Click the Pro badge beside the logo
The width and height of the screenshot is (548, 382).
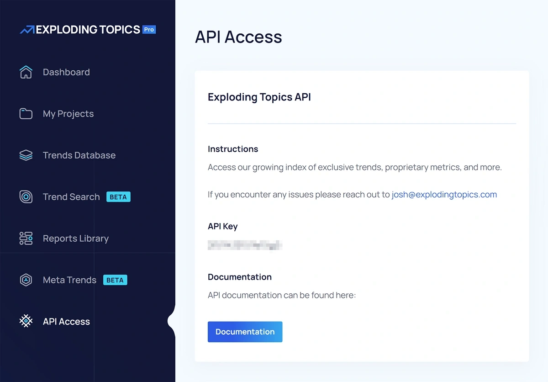(x=149, y=29)
